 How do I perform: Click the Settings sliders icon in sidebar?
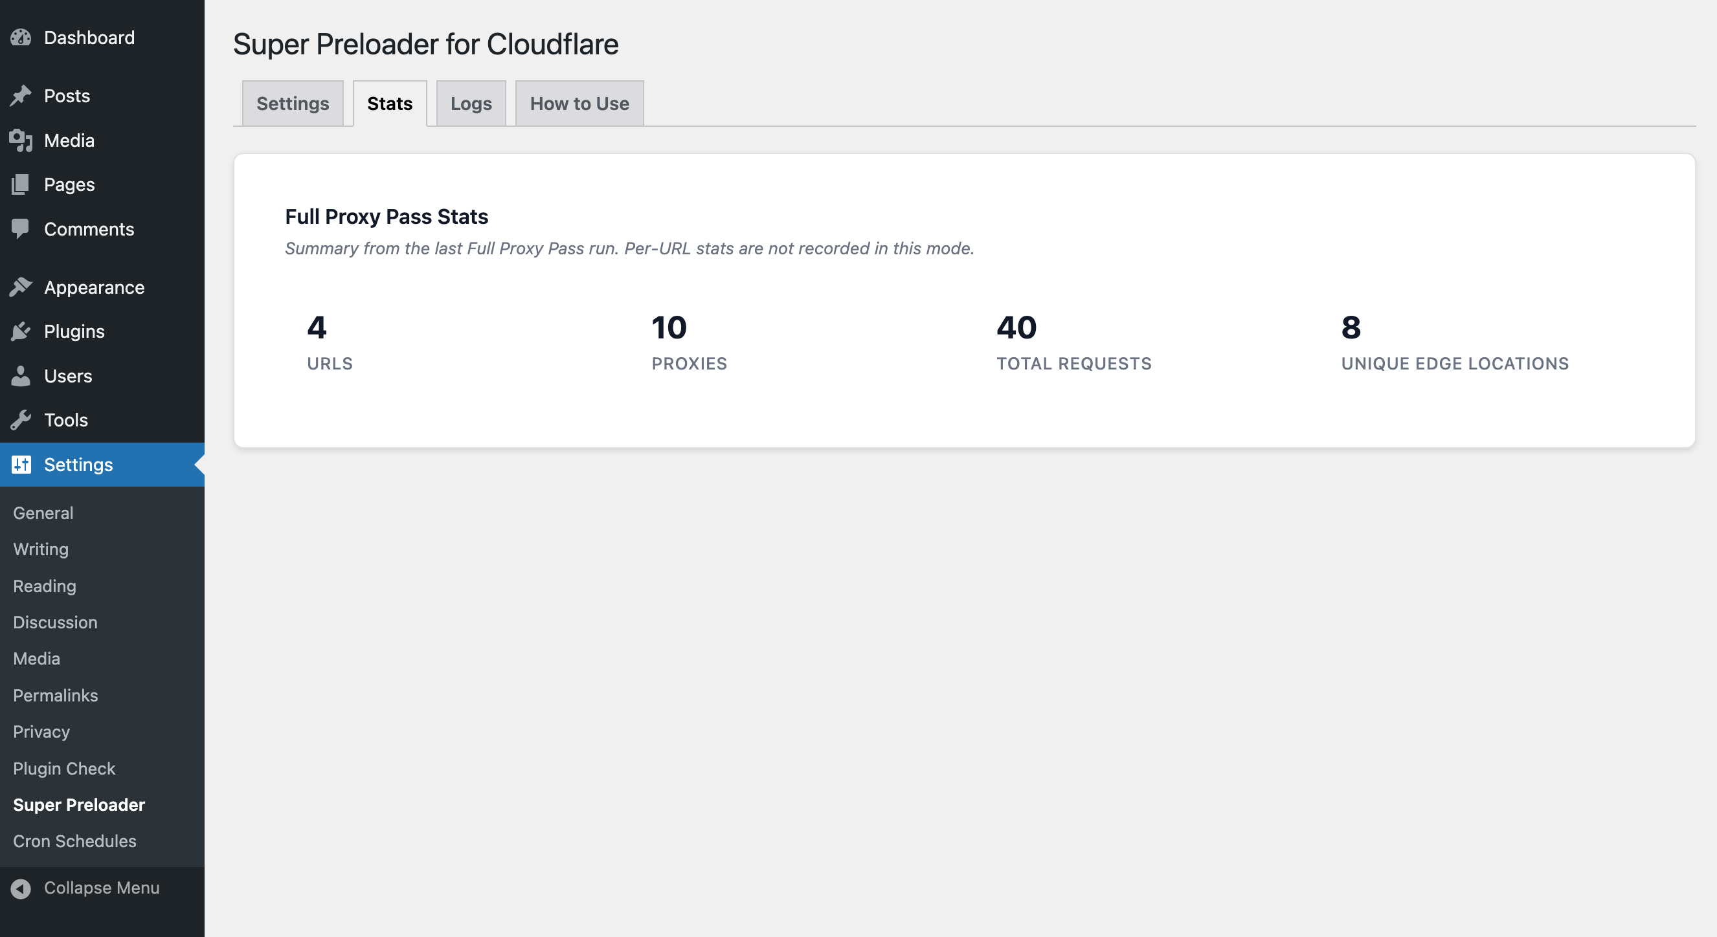point(21,464)
